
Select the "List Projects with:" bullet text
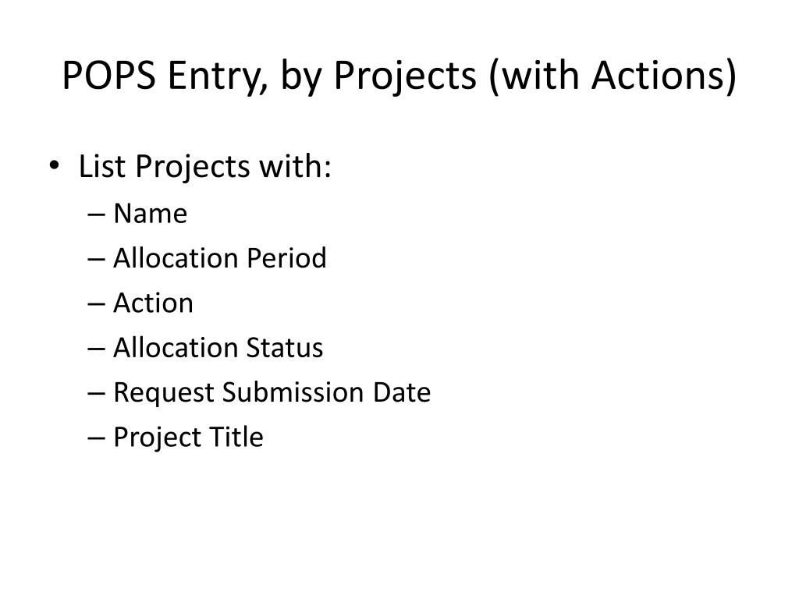[205, 167]
